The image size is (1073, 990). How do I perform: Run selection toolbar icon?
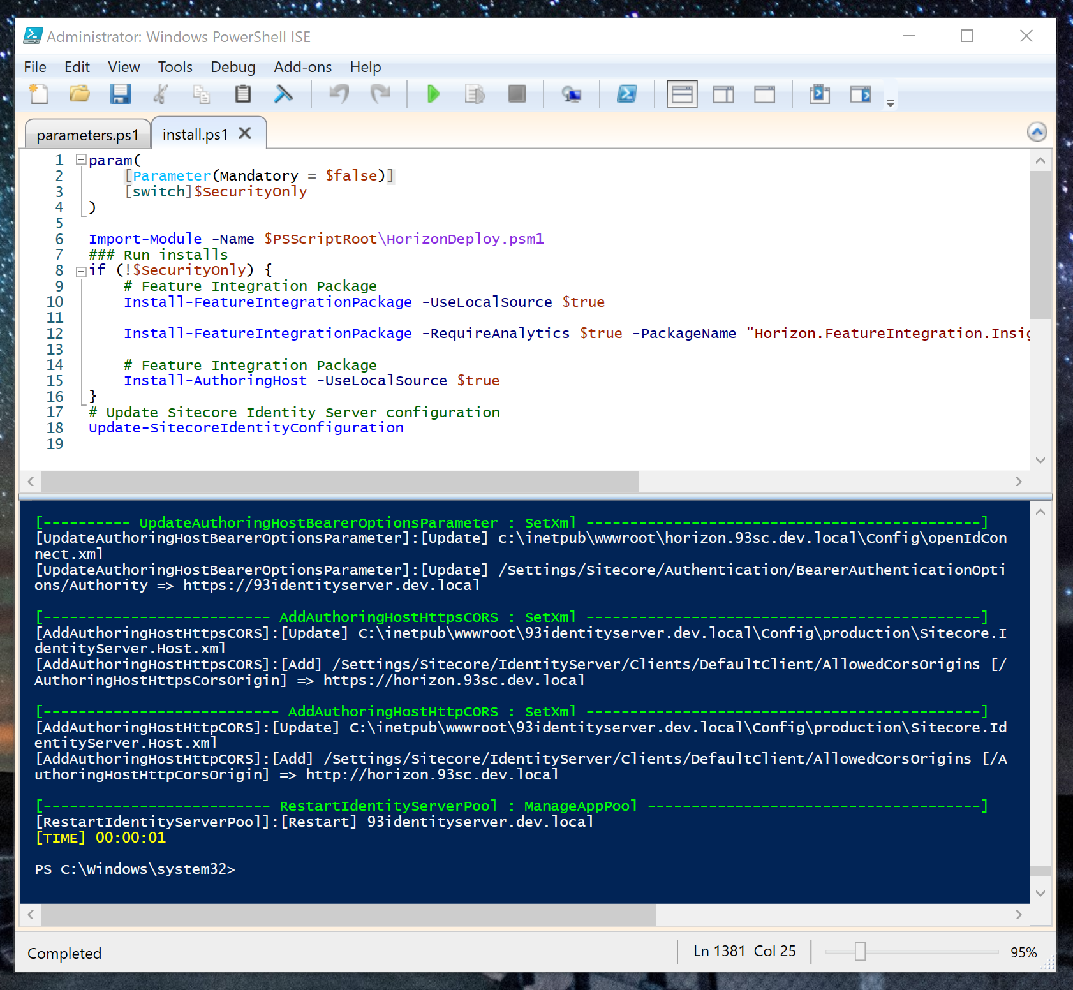pyautogui.click(x=475, y=94)
